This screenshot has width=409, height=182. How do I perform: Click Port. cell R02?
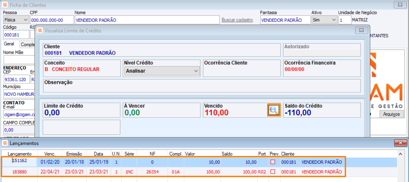click(262, 172)
